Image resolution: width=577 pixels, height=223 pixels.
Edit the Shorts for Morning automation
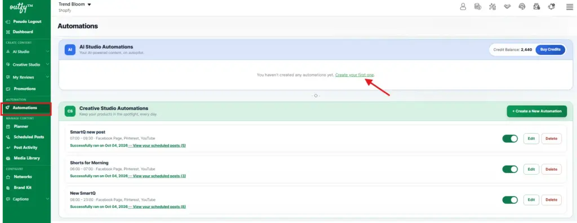coord(531,170)
